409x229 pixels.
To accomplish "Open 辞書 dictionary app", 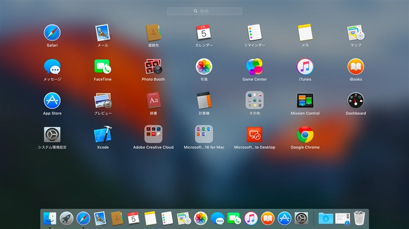I will [x=153, y=101].
